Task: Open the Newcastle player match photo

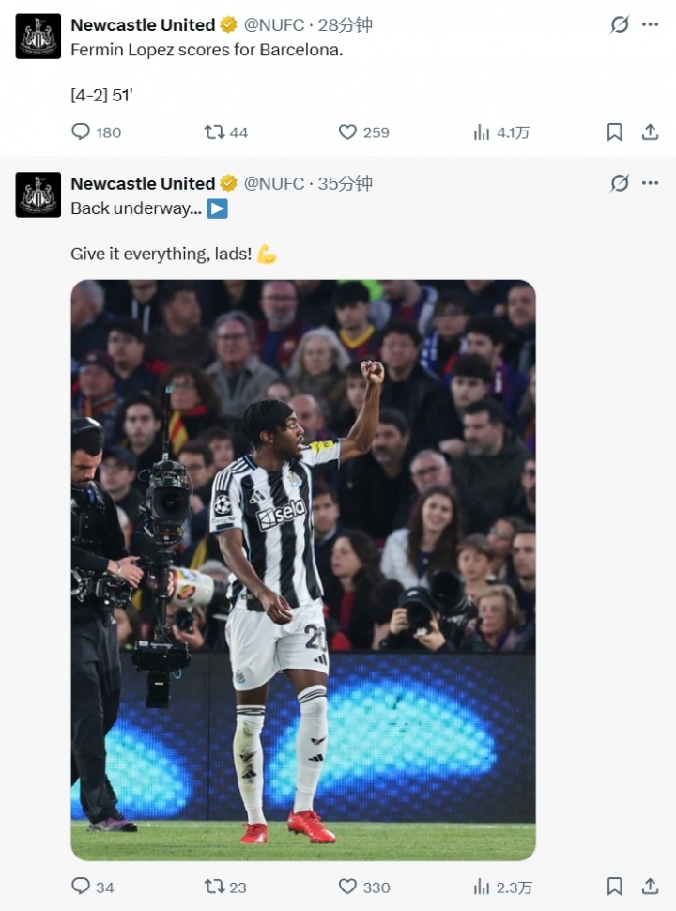Action: pyautogui.click(x=302, y=569)
